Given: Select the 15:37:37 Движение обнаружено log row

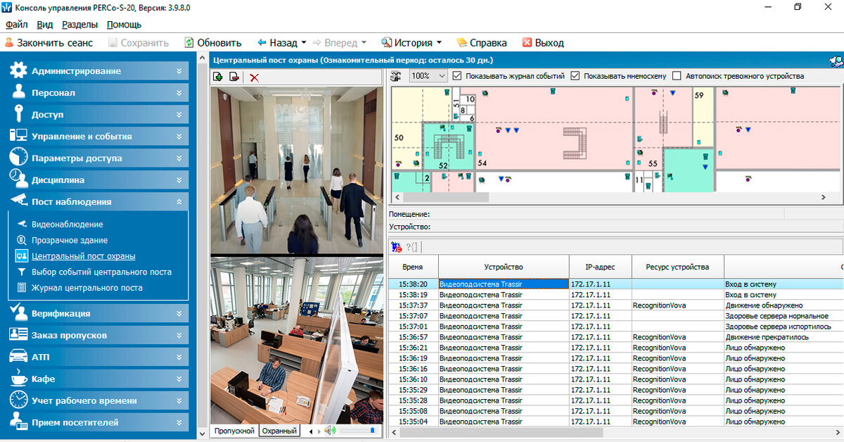Looking at the screenshot, I should [x=615, y=305].
